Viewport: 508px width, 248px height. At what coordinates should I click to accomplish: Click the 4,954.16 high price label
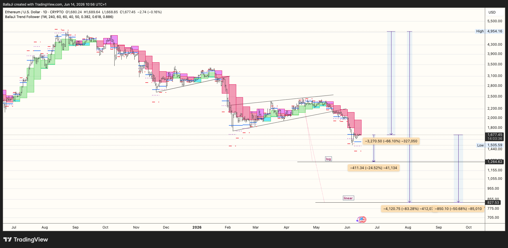(495, 31)
